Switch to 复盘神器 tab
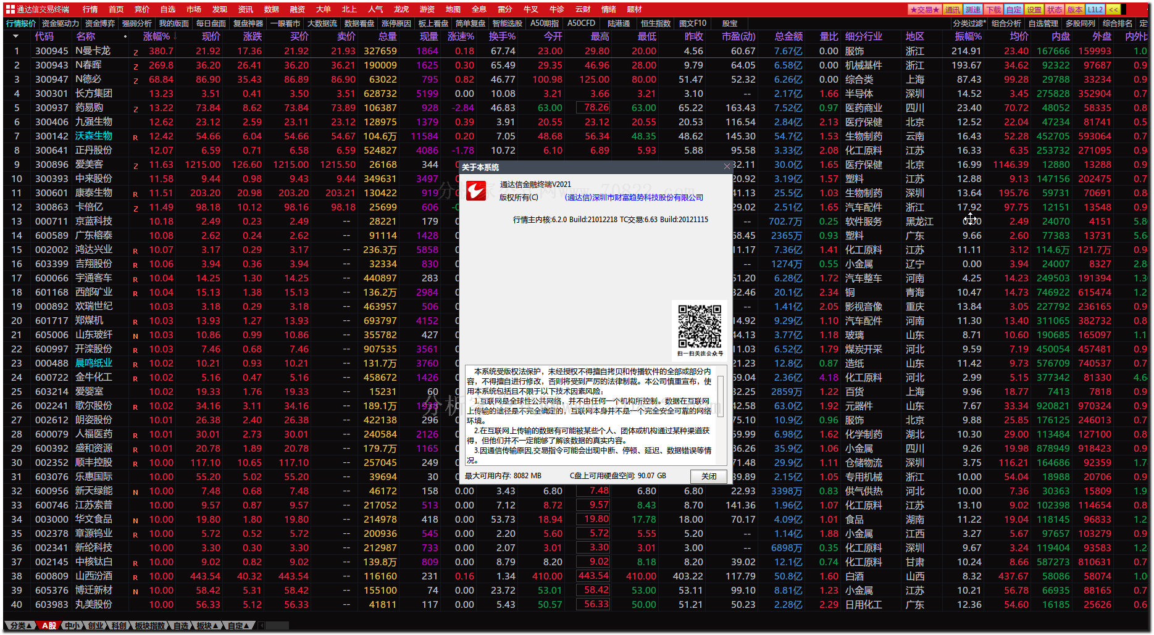This screenshot has height=635, width=1154. tap(248, 23)
